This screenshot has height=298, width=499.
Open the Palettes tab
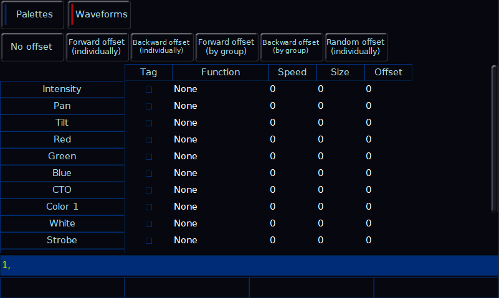pos(32,14)
